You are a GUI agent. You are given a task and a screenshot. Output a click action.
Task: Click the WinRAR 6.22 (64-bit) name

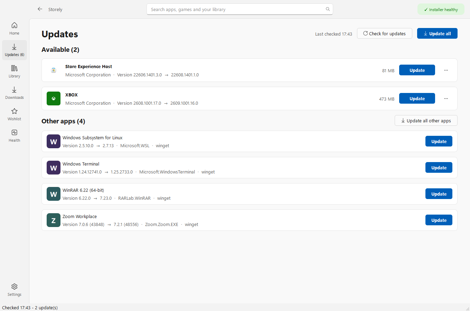[x=83, y=190]
